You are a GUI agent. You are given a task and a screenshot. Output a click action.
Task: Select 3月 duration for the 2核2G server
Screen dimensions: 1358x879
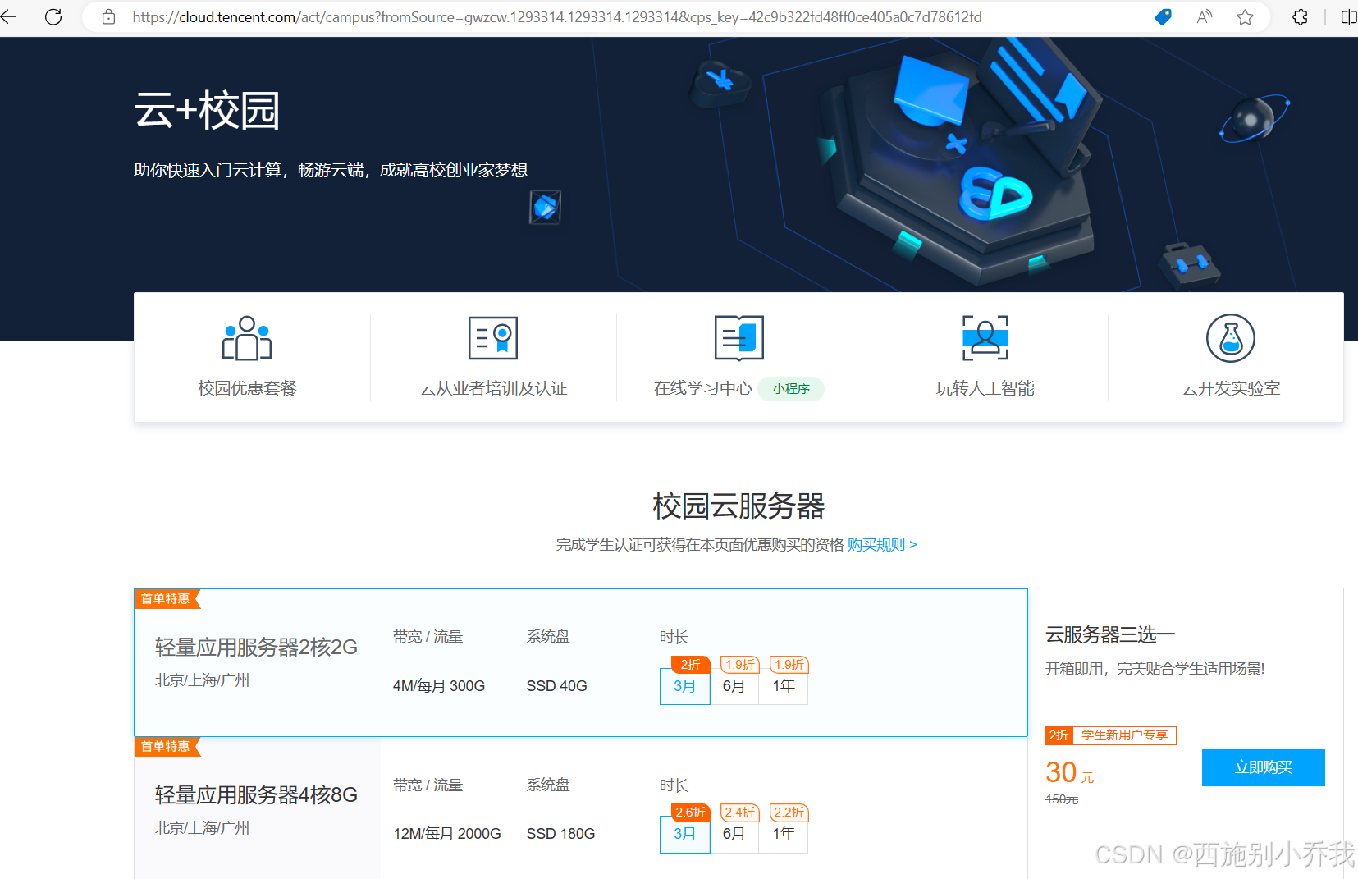point(685,686)
